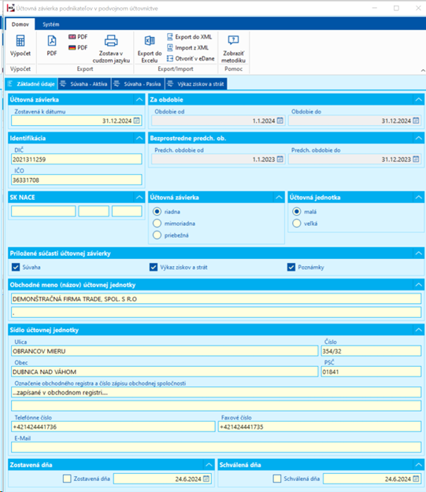The image size is (426, 492).
Task: Open the Základné údaje tab
Action: coord(31,83)
